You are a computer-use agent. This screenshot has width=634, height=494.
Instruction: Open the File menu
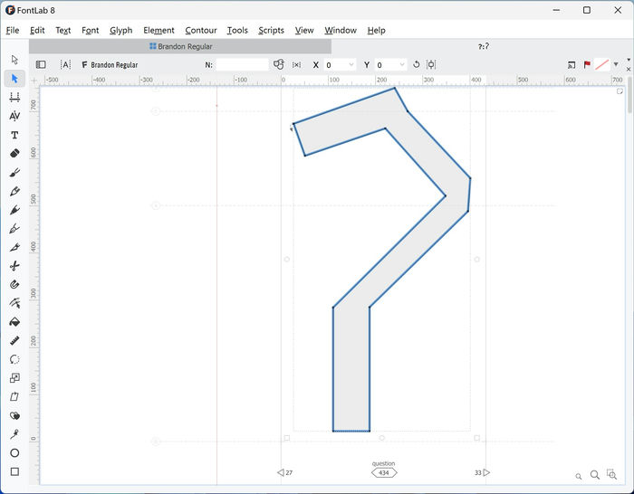[13, 30]
